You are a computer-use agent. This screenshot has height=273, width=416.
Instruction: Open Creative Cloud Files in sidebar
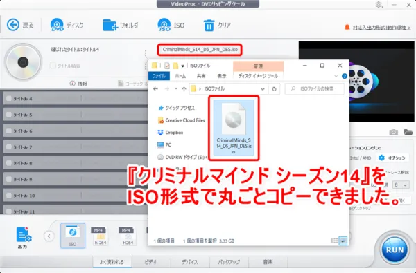(x=182, y=120)
